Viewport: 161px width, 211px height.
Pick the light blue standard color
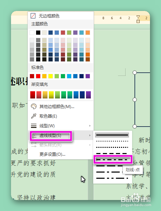pos(69,76)
